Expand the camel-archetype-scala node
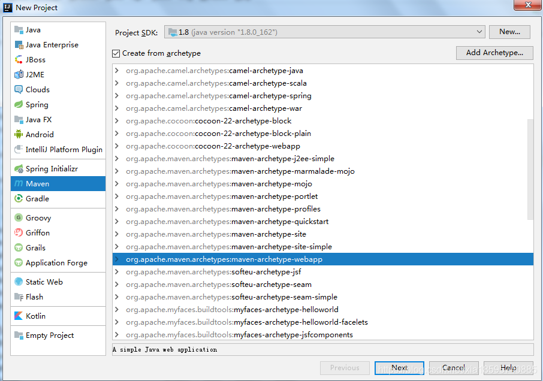The height and width of the screenshot is (381, 543). tap(117, 83)
